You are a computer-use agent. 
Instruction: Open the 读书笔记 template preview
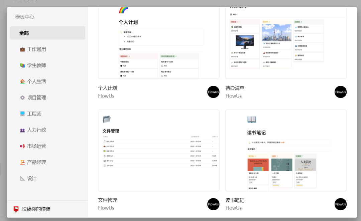point(286,151)
